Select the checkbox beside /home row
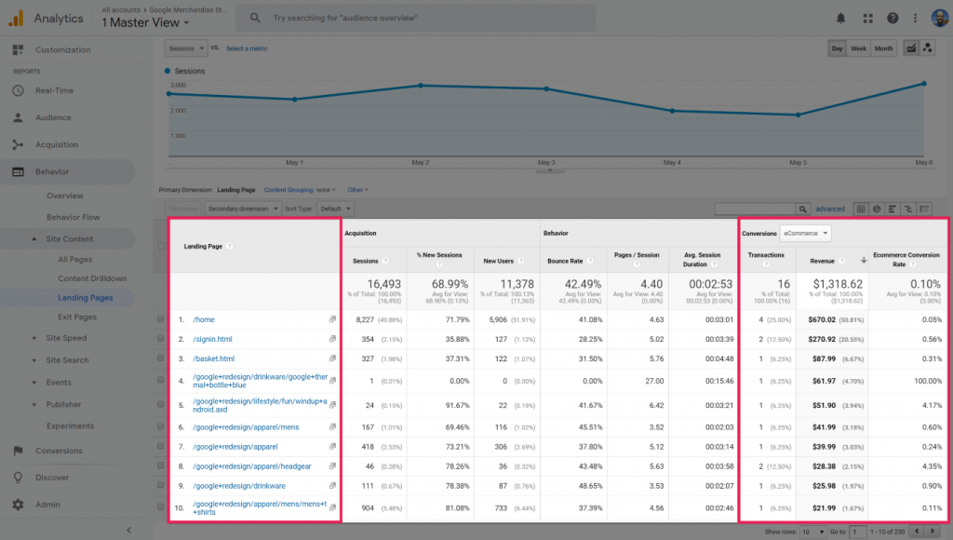This screenshot has height=540, width=953. [160, 318]
